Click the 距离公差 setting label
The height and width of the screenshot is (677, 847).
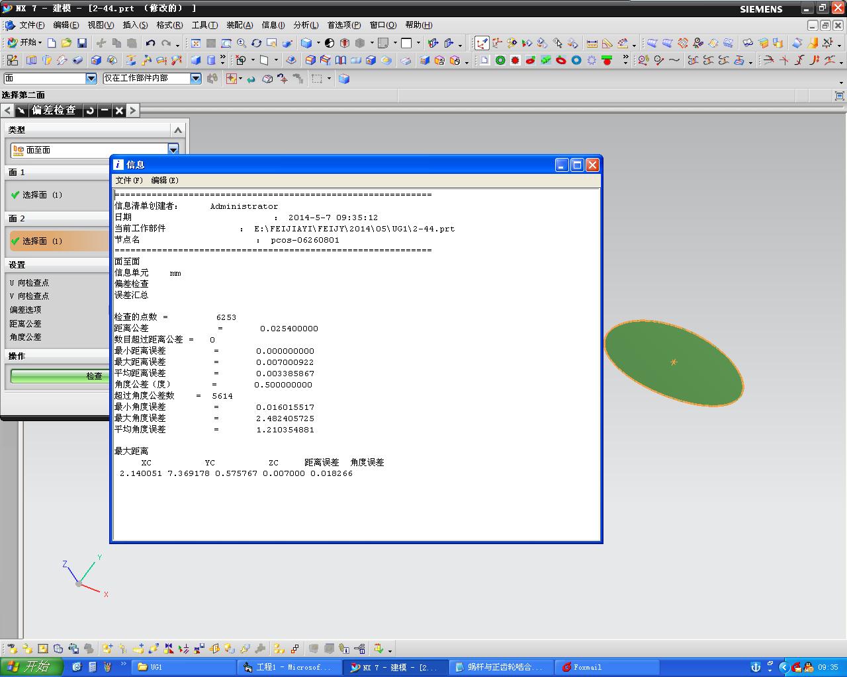[26, 323]
